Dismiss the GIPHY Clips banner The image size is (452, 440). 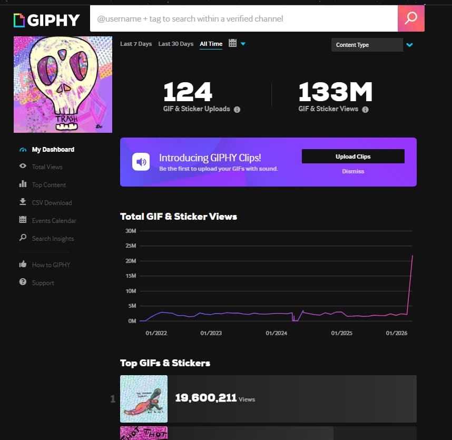pyautogui.click(x=353, y=171)
